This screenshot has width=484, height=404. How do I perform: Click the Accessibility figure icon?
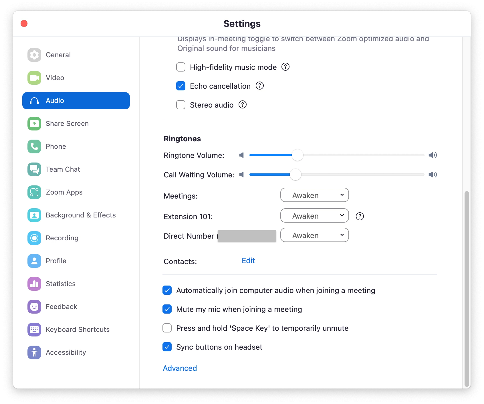coord(34,352)
